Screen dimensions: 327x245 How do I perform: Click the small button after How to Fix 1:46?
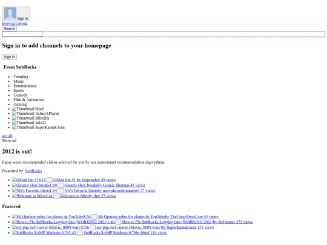[x=118, y=222]
